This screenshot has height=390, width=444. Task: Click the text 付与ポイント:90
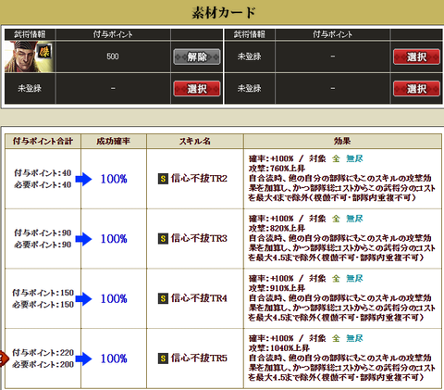coord(43,233)
